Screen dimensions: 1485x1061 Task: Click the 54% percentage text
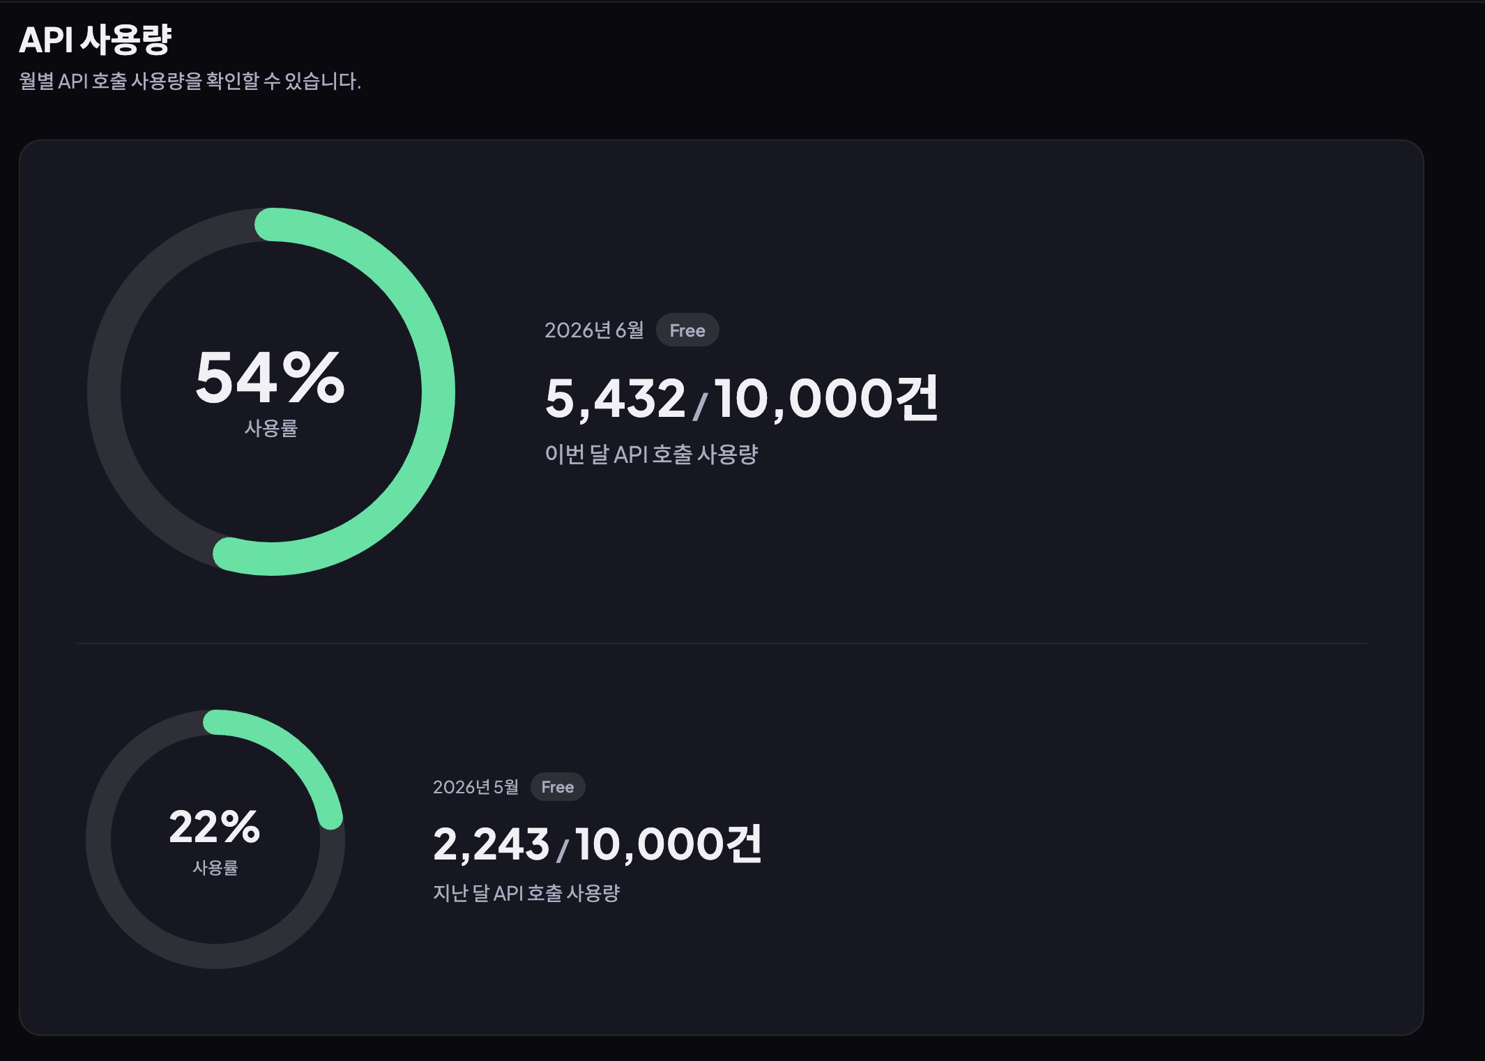click(271, 377)
